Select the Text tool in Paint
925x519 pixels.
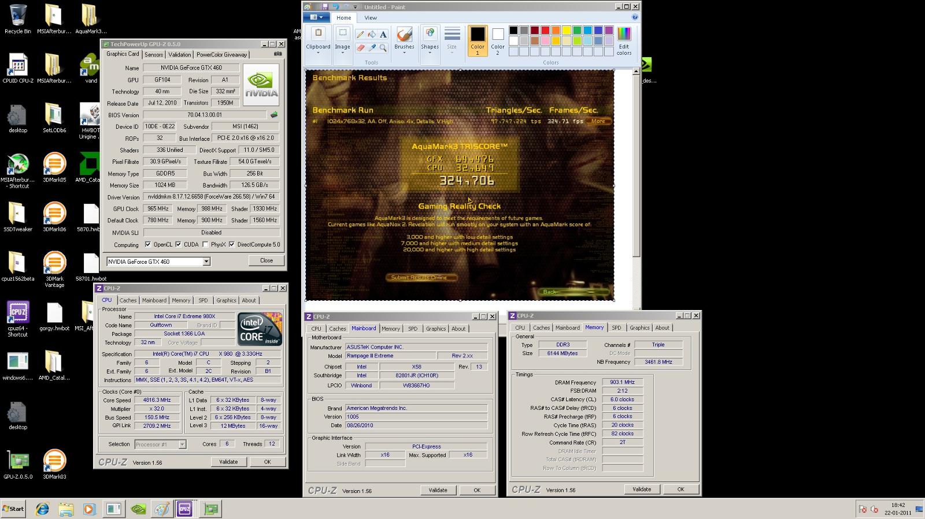(x=383, y=35)
